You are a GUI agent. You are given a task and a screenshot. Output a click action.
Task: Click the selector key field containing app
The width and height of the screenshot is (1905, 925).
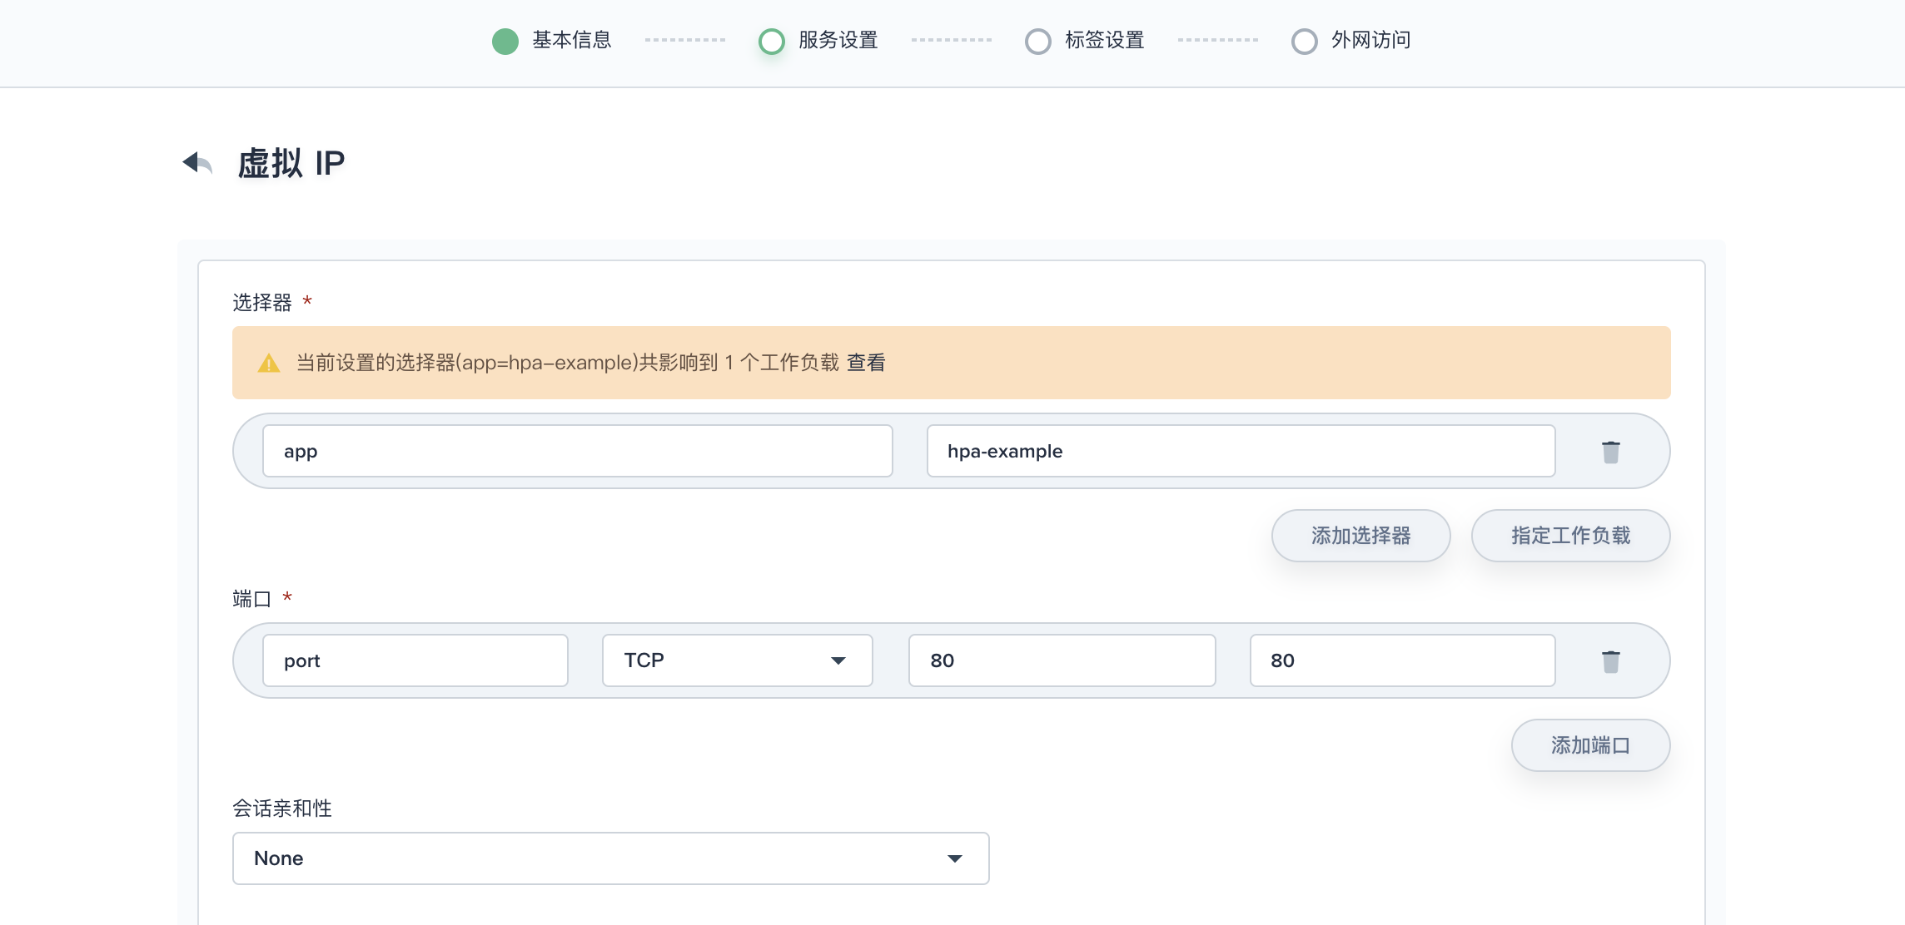pos(578,451)
